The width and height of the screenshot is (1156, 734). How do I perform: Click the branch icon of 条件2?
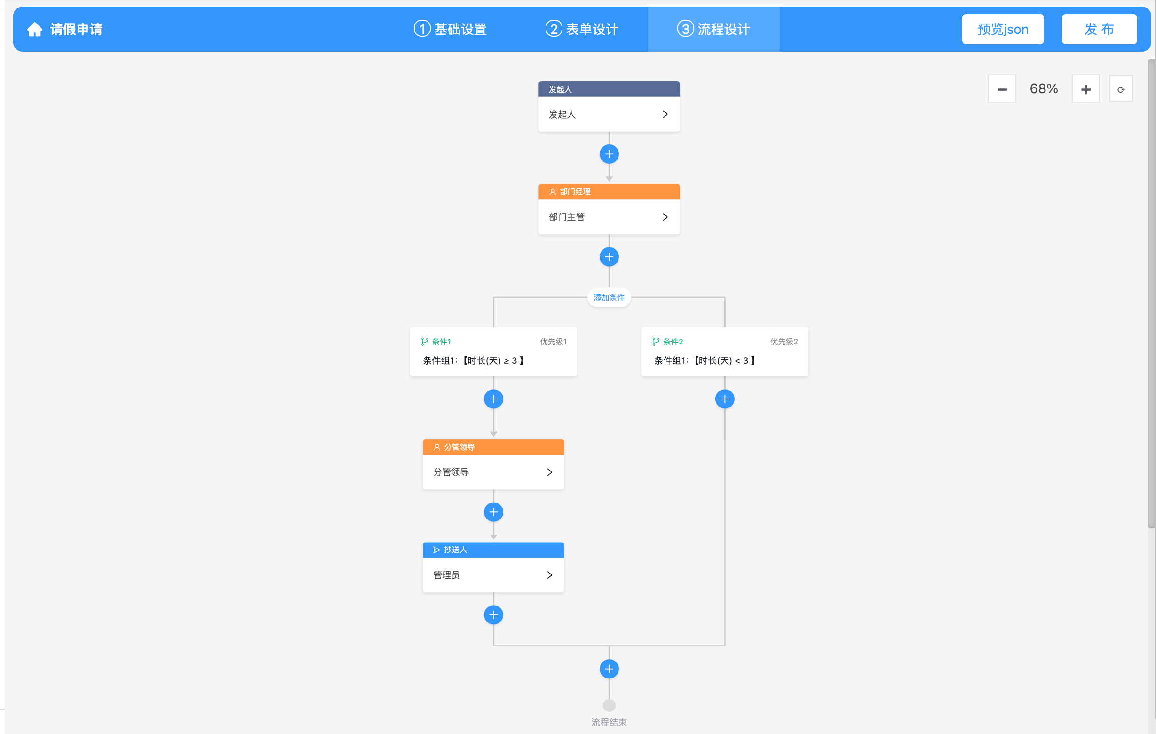pos(656,342)
